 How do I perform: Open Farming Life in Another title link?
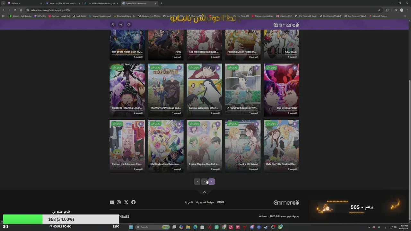tap(242, 52)
